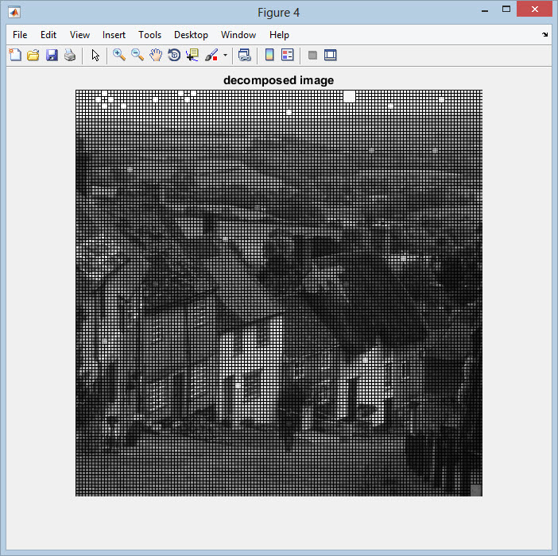The width and height of the screenshot is (558, 556).
Task: Open the Insert menu
Action: pos(114,35)
